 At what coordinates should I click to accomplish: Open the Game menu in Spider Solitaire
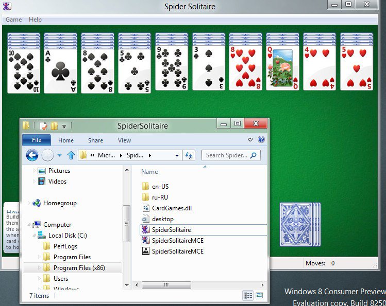tap(13, 20)
